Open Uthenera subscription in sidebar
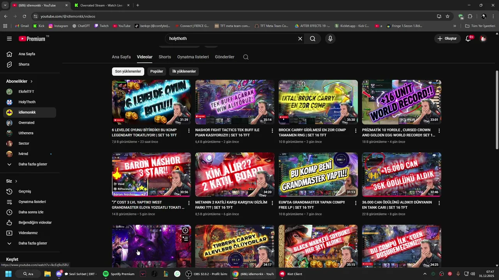Image resolution: width=499 pixels, height=280 pixels. [x=30, y=133]
